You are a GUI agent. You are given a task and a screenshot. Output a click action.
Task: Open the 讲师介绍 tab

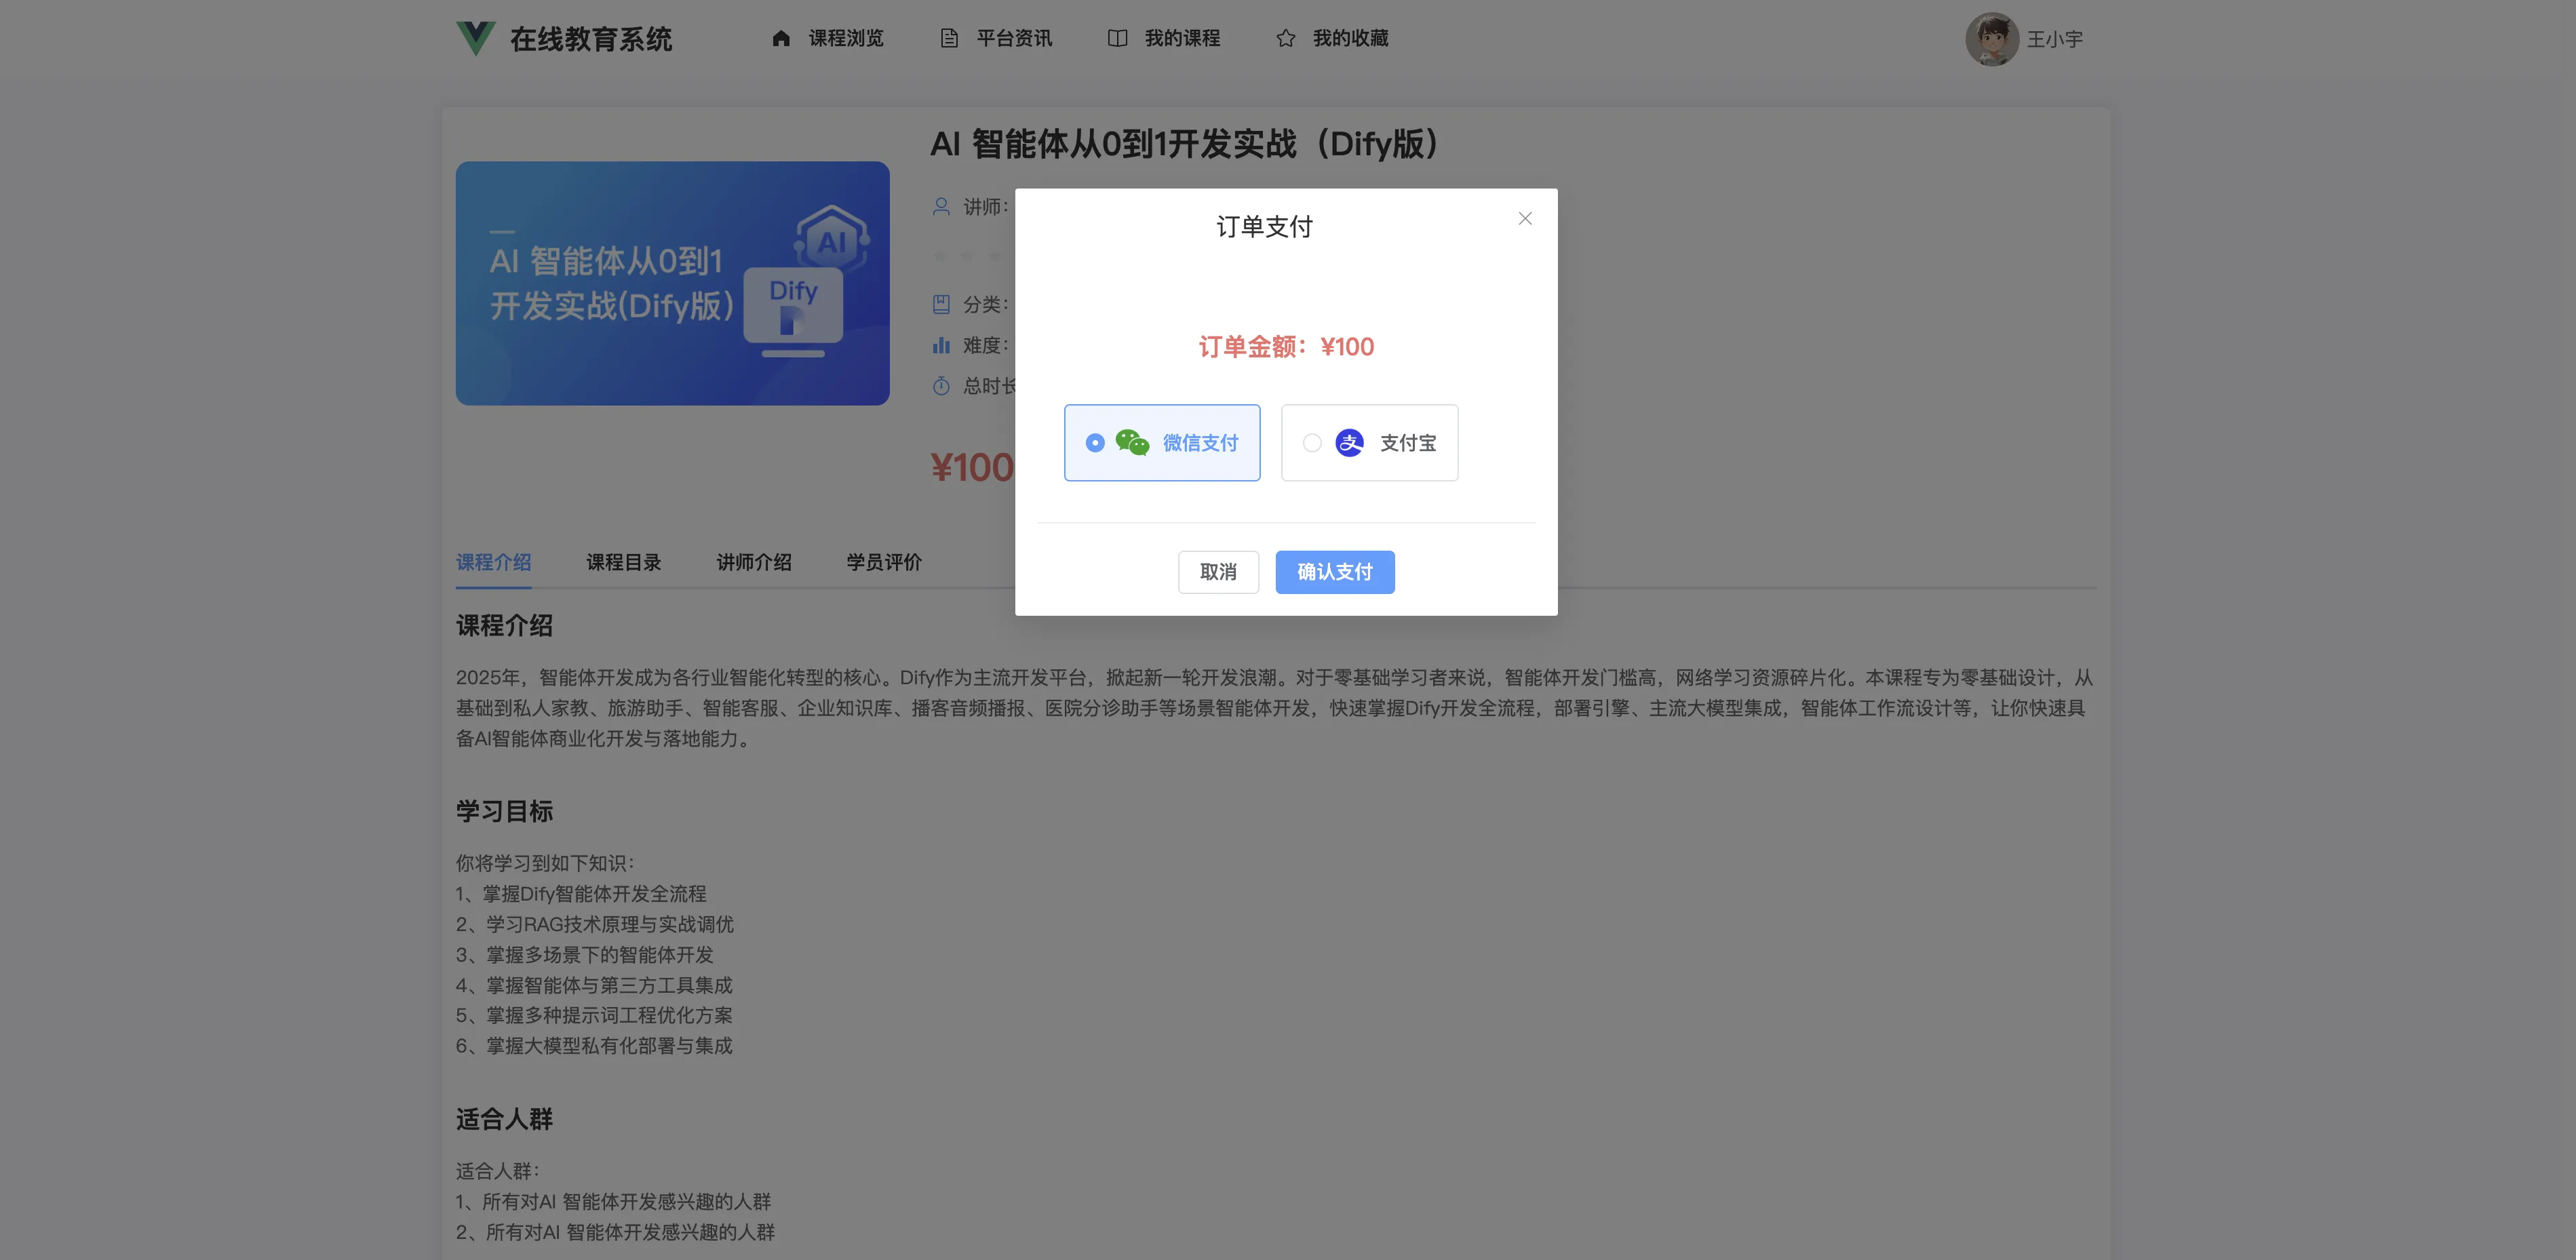[x=753, y=562]
